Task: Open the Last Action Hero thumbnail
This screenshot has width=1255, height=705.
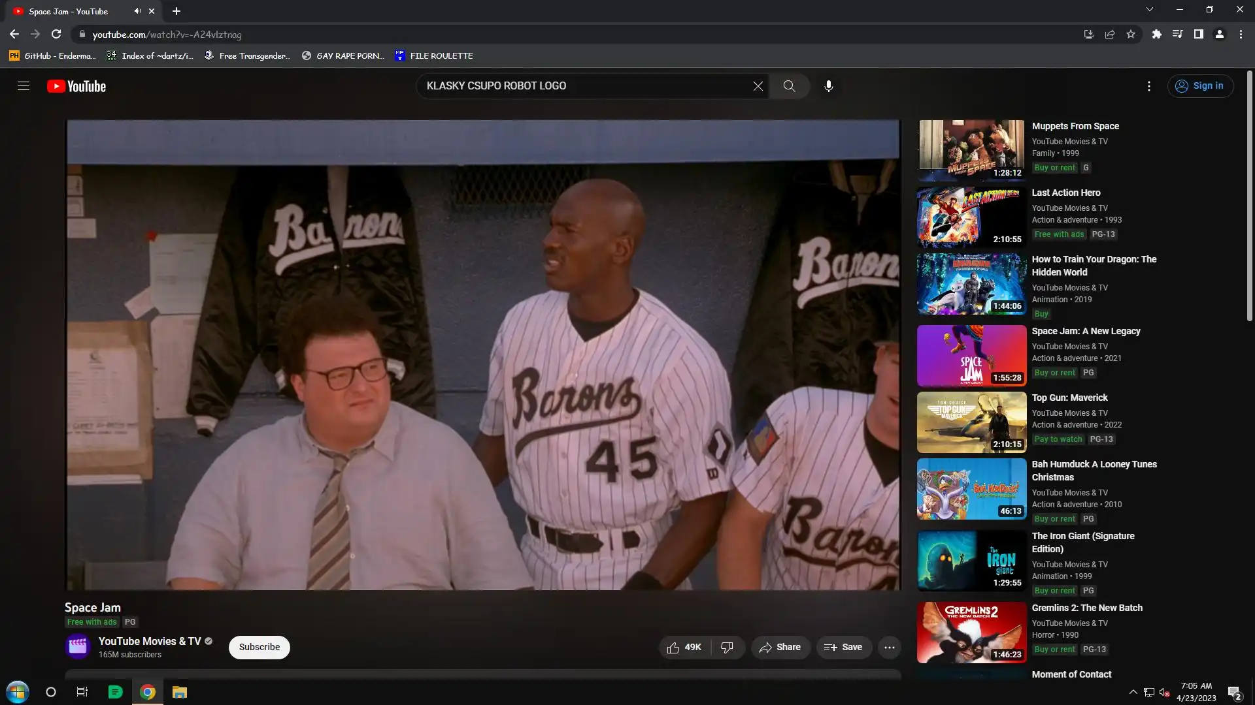Action: coord(971,217)
